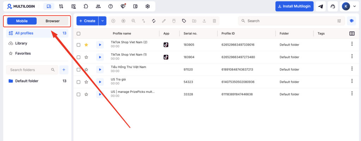This screenshot has height=141, width=361.
Task: Click the transfer arrows icon in toolbar
Action: pos(143,21)
